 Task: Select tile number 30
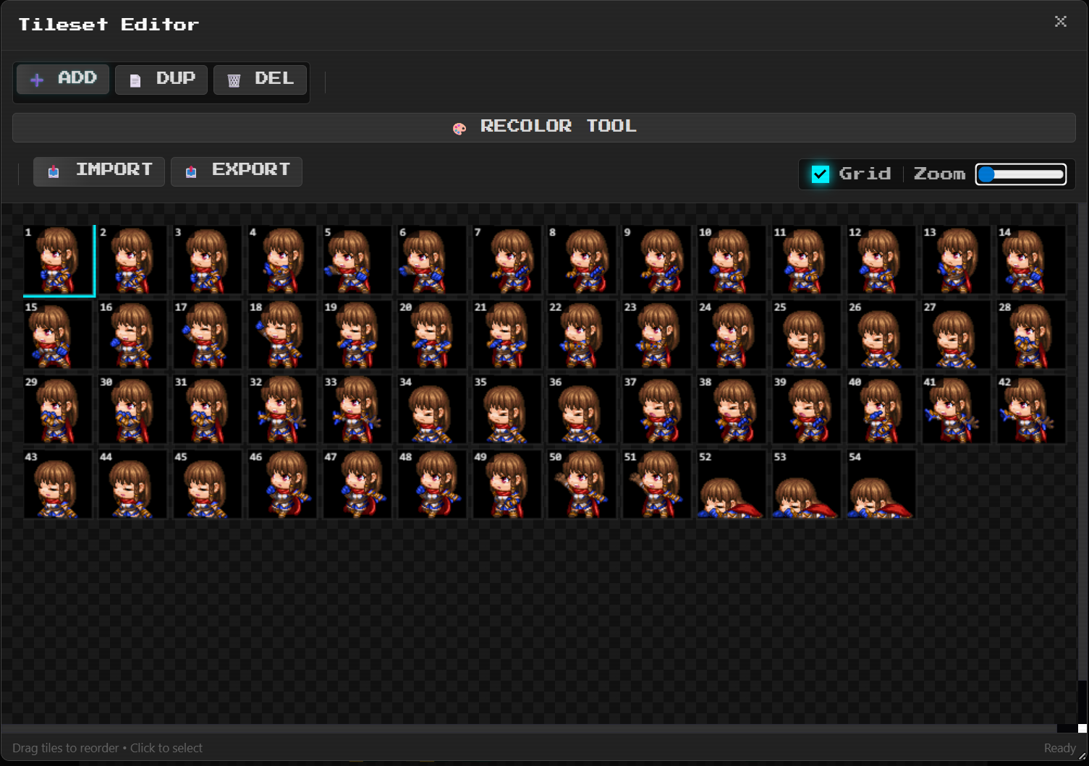click(133, 410)
